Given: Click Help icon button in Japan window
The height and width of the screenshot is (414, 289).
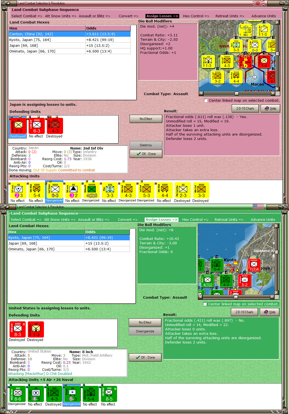Looking at the screenshot, I should coord(270,108).
